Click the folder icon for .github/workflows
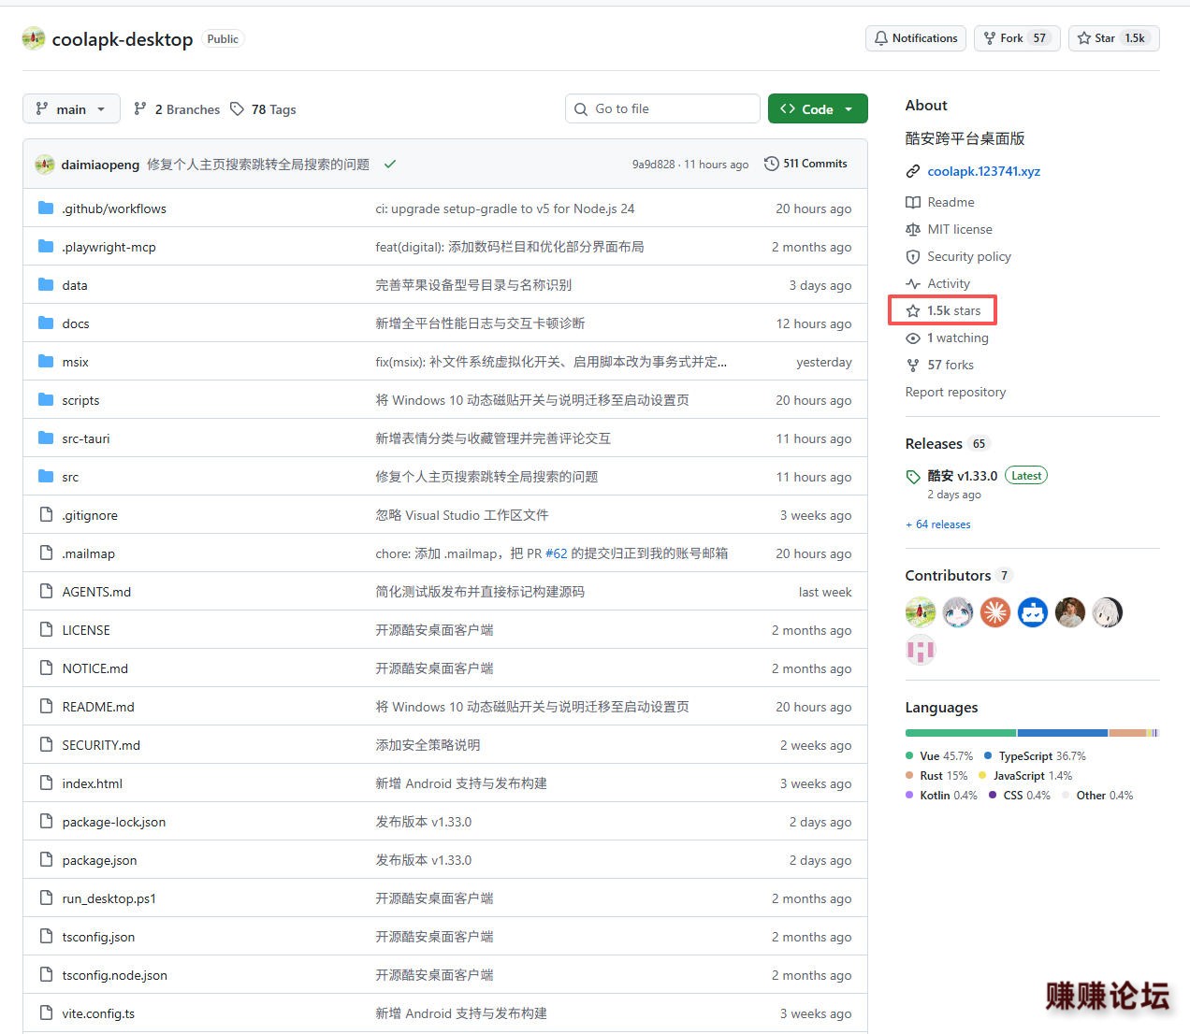Viewport: 1190px width, 1034px height. coord(46,208)
